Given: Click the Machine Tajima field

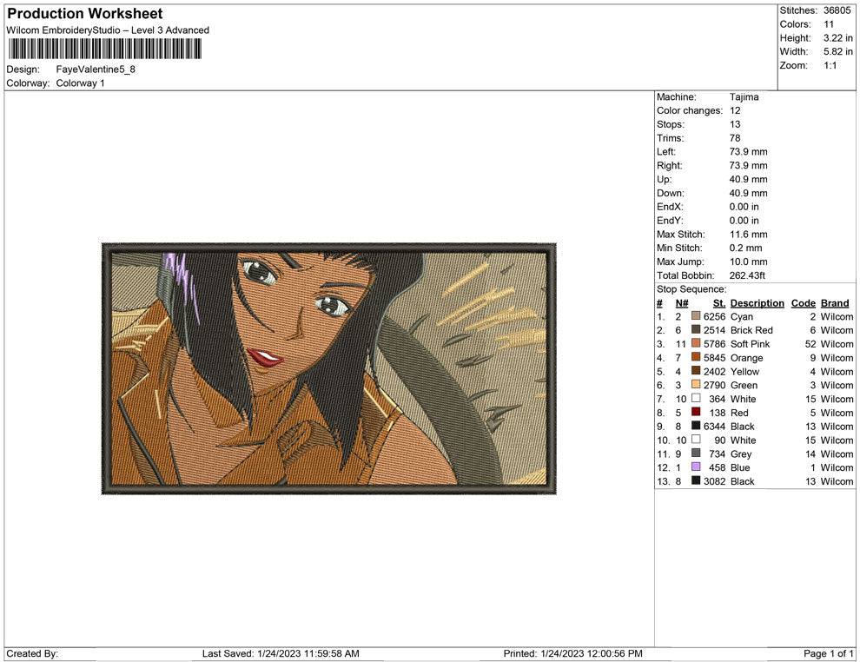Looking at the screenshot, I should pyautogui.click(x=744, y=96).
